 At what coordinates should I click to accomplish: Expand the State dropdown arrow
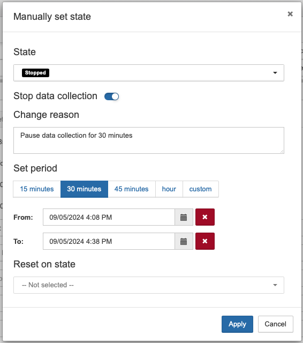(x=275, y=73)
